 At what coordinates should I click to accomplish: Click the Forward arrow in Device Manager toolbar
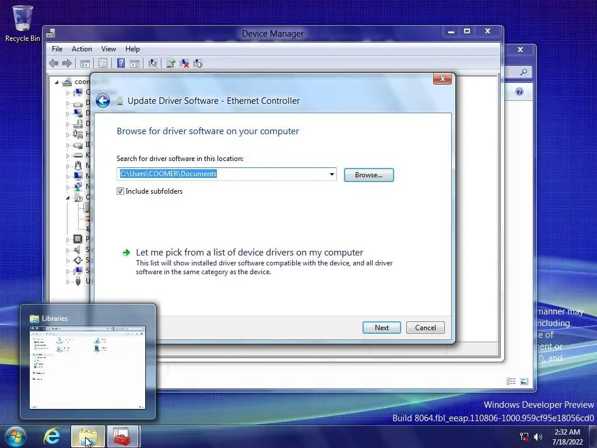tap(67, 63)
